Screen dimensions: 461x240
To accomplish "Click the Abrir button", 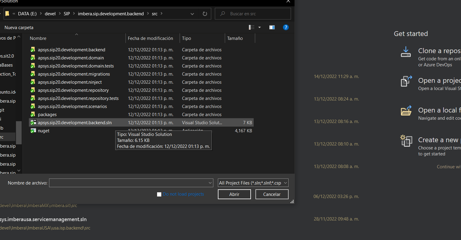I will point(234,194).
